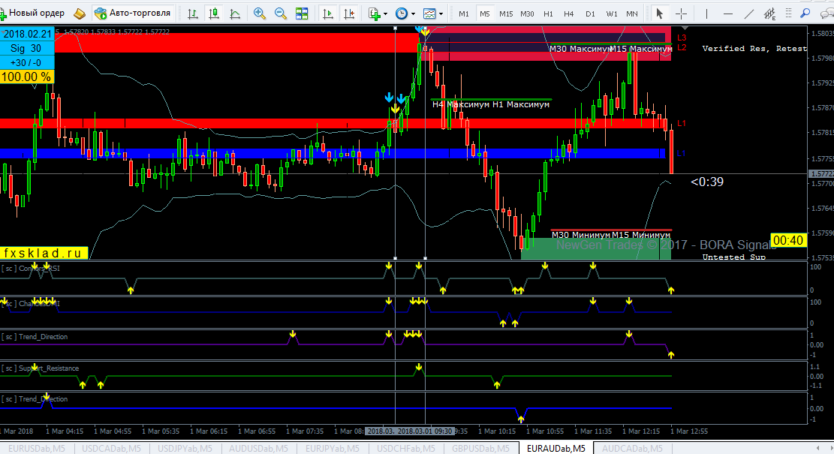Image resolution: width=834 pixels, height=454 pixels.
Task: Select the trendline drawing tool
Action: click(749, 14)
